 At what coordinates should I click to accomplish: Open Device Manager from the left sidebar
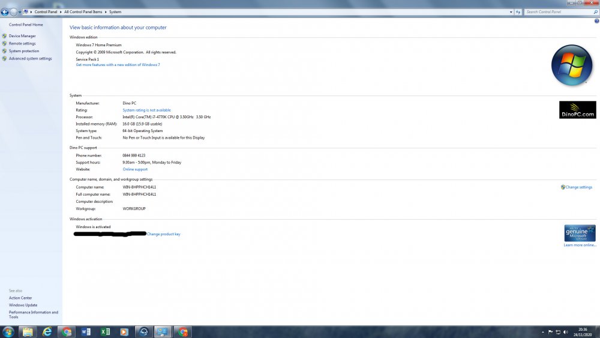click(22, 36)
